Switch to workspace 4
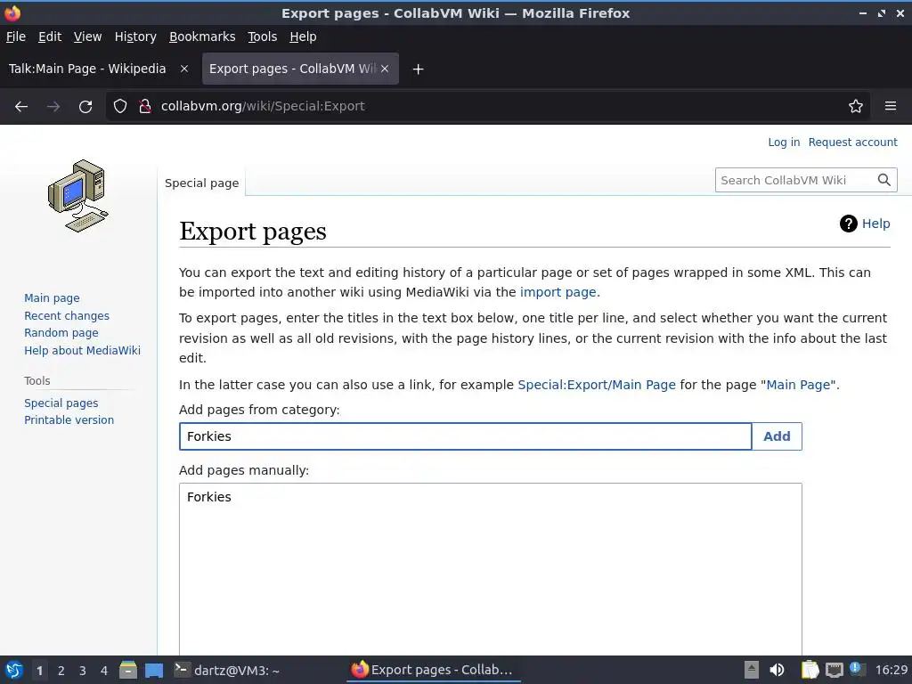Image resolution: width=912 pixels, height=684 pixels. (104, 671)
